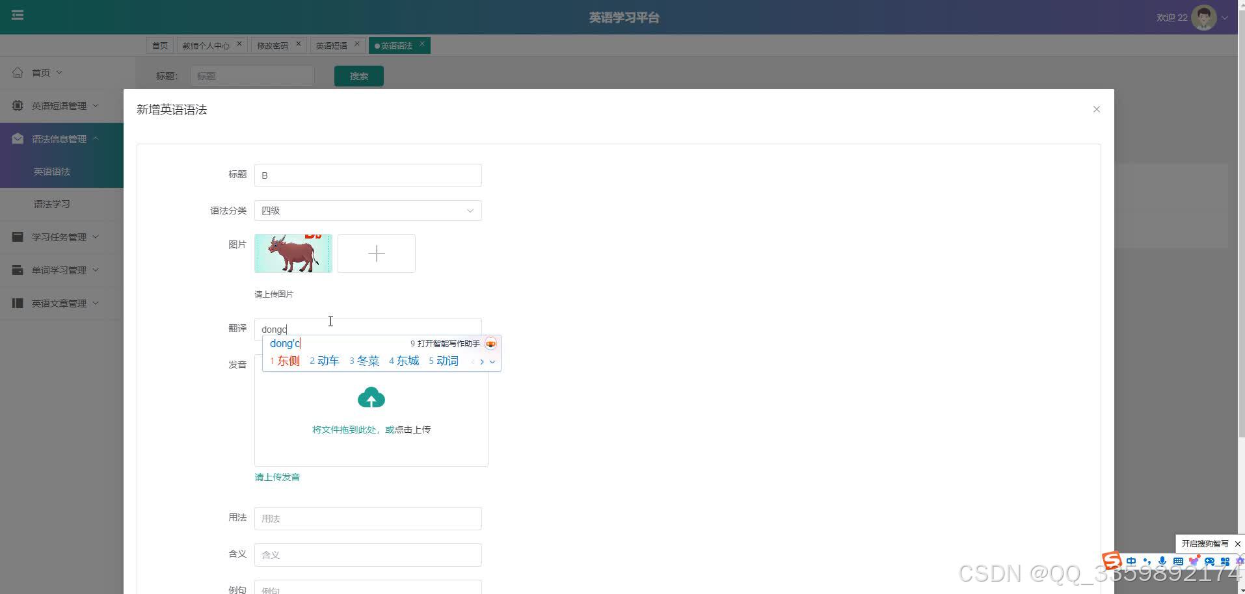Click the 搜索 button
Viewport: 1245px width, 594px height.
click(x=359, y=76)
